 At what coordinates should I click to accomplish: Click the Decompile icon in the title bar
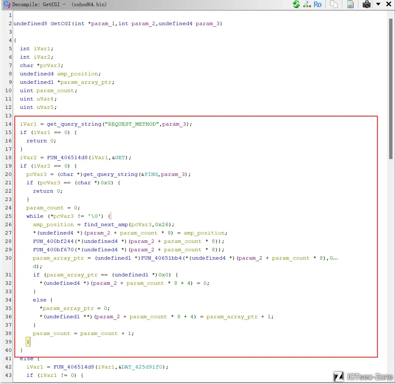coord(7,4)
